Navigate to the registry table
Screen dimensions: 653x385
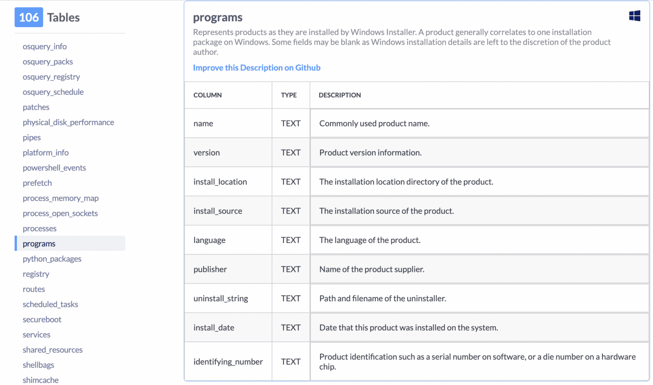click(x=36, y=274)
